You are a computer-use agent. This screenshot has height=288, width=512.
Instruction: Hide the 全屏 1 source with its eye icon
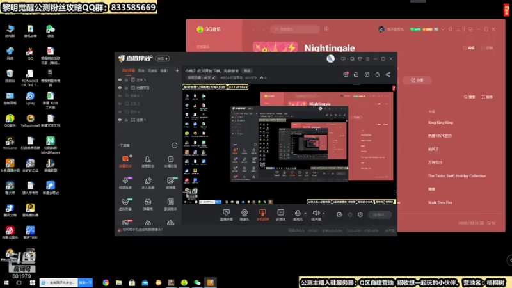pos(120,120)
